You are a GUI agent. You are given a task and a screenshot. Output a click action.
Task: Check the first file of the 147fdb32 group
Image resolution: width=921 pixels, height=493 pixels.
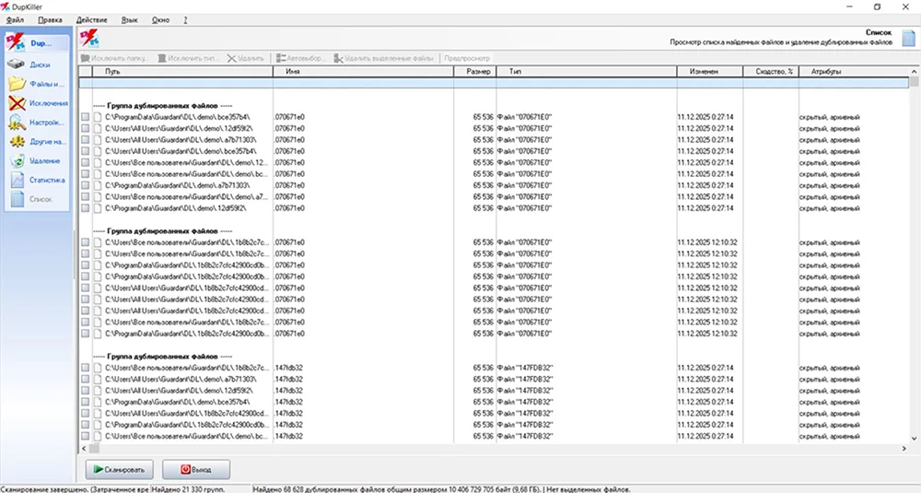(x=86, y=368)
